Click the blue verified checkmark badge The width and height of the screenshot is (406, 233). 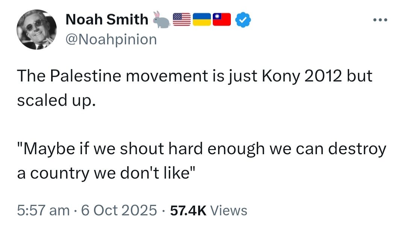(x=243, y=20)
